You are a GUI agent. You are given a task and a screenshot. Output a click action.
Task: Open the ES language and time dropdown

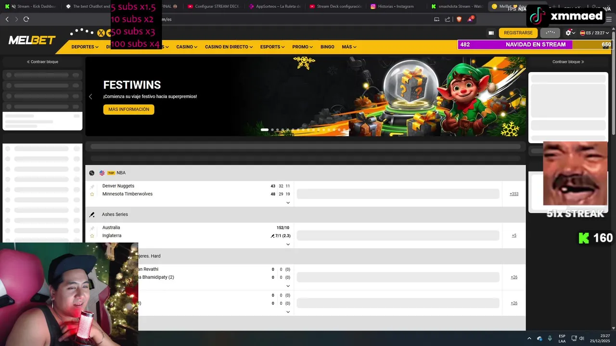click(x=594, y=33)
